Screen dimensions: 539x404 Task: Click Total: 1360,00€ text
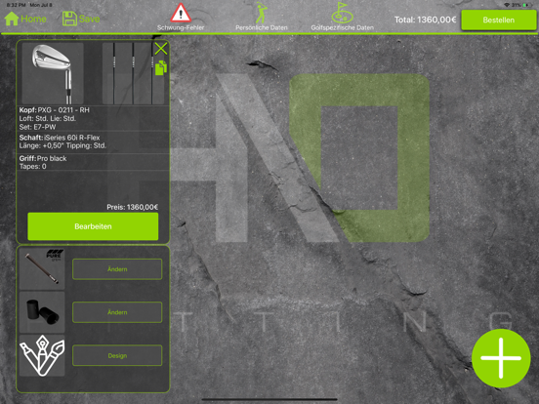(425, 20)
